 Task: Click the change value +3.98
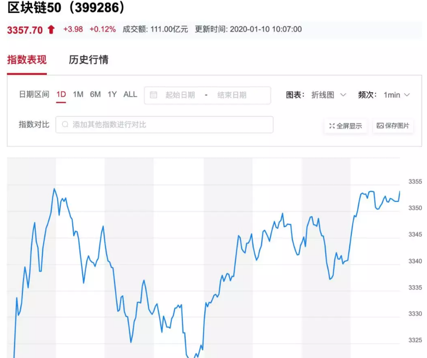coord(73,29)
